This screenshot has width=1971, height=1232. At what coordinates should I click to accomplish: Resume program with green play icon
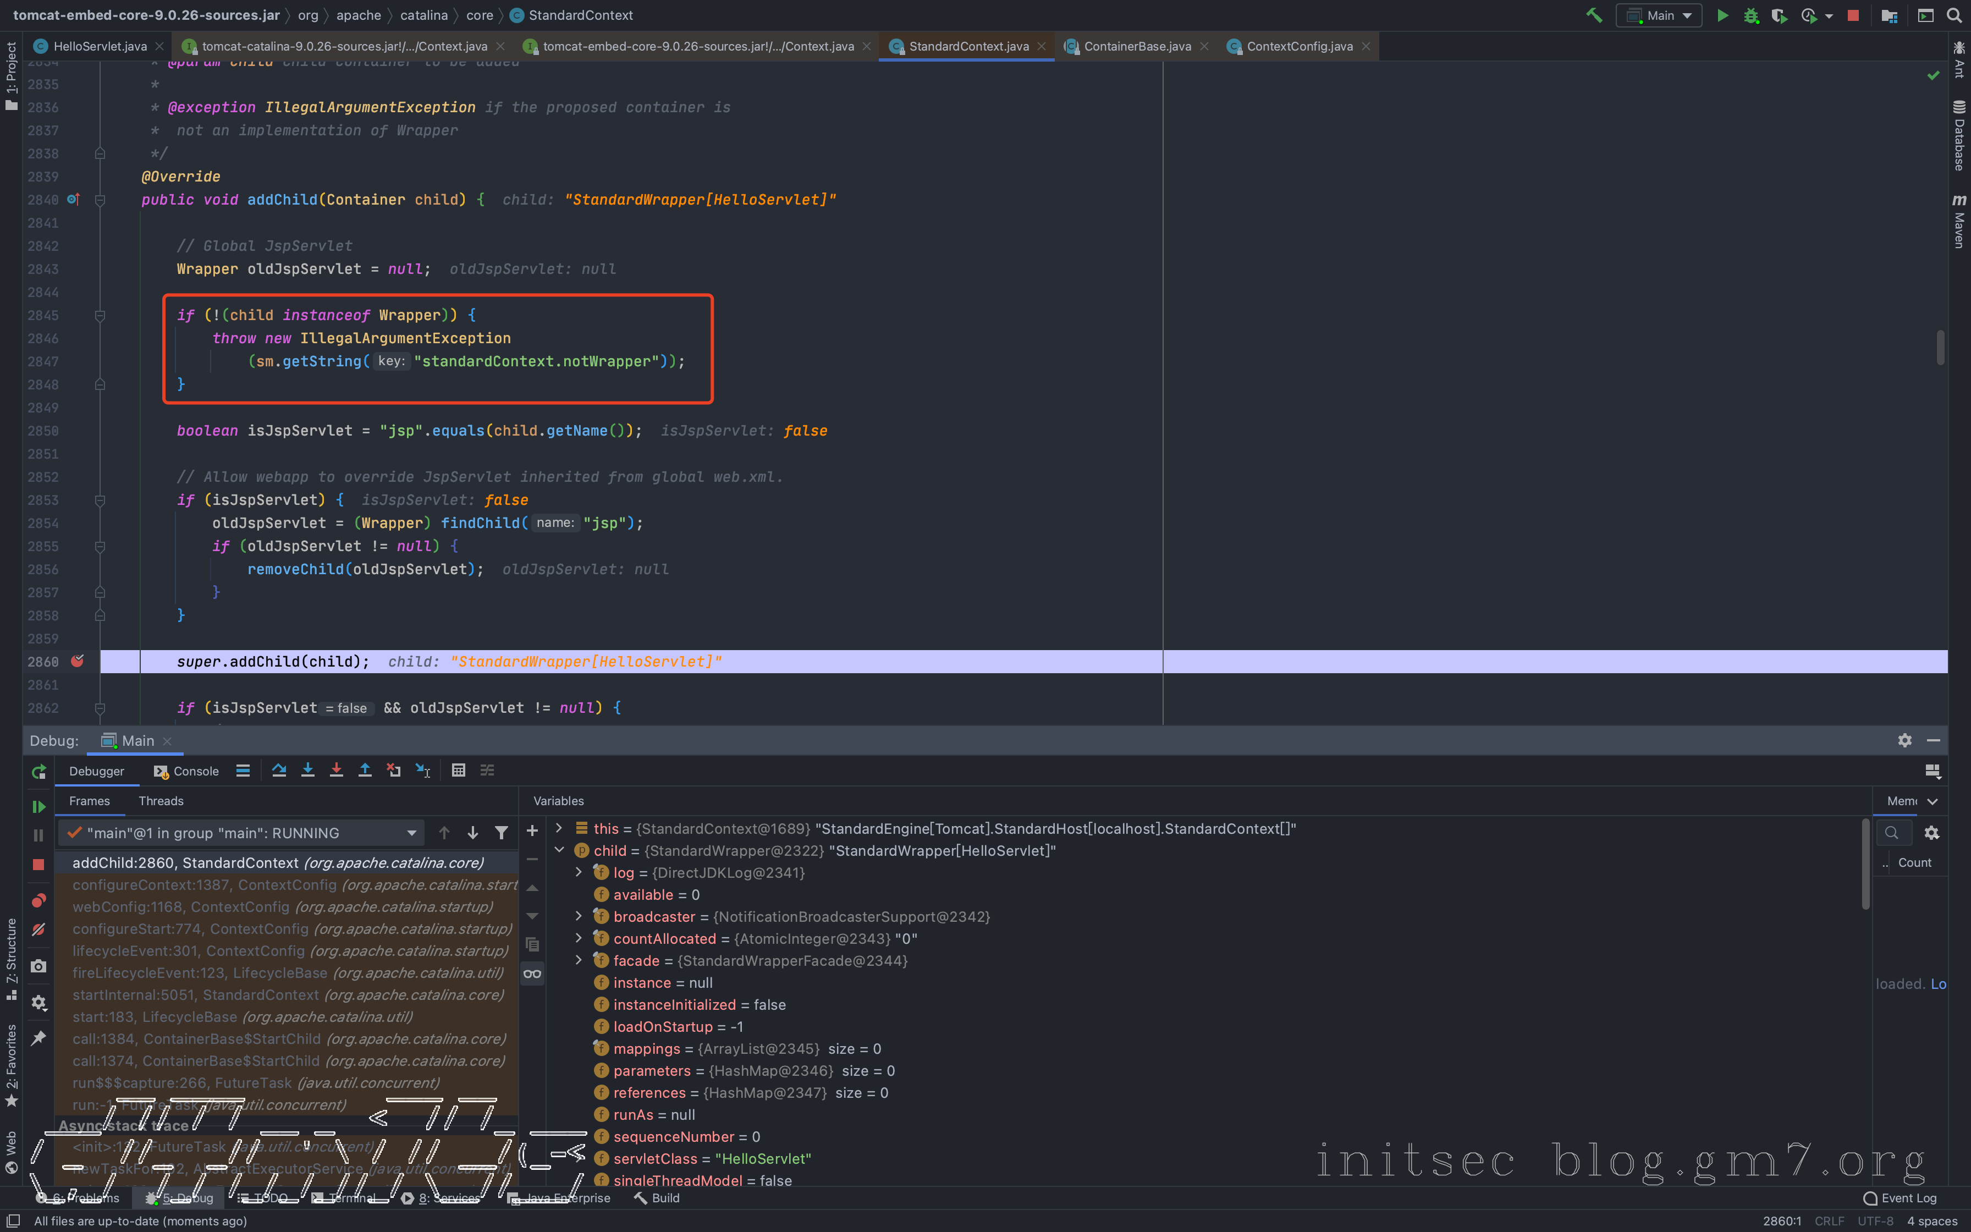(38, 807)
